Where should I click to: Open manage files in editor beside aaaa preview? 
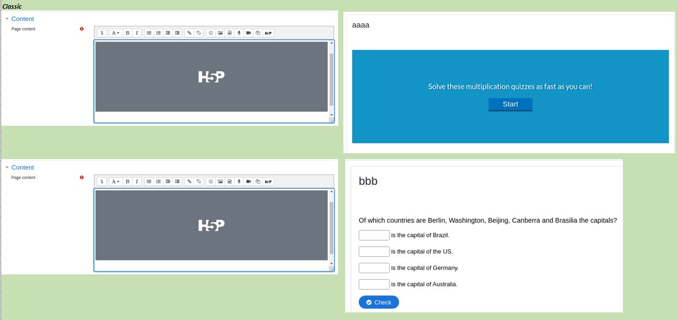(x=258, y=33)
